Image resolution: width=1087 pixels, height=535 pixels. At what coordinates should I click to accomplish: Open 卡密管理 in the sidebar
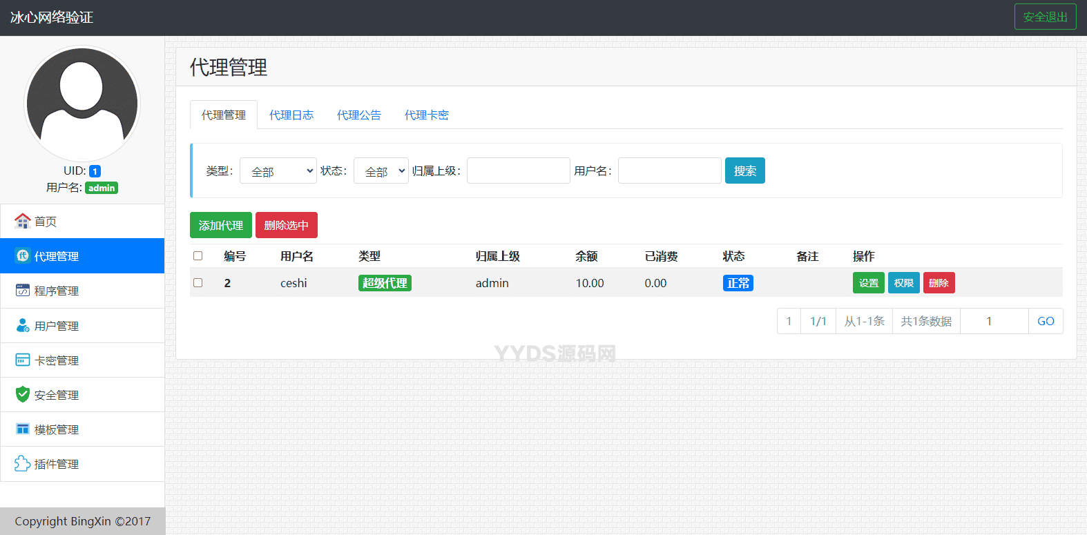pyautogui.click(x=82, y=360)
